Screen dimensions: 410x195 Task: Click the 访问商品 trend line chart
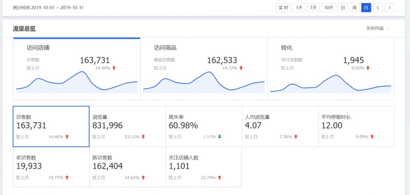point(204,82)
